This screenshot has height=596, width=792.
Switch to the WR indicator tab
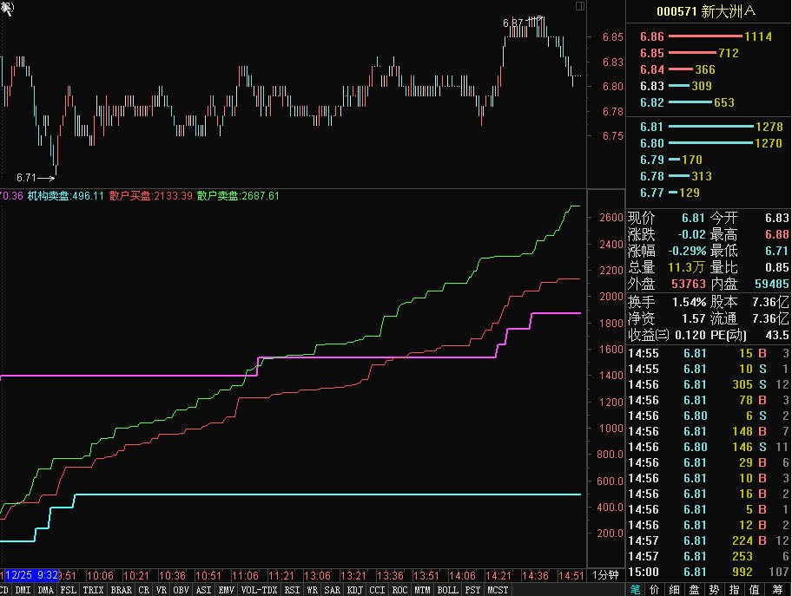312,590
